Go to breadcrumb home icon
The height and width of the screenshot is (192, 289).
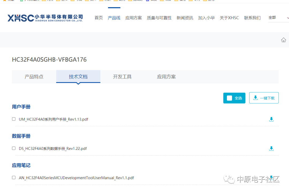283,40
